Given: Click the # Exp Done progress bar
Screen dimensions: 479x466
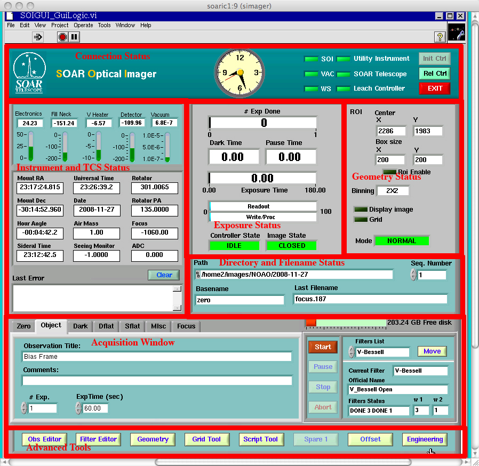Looking at the screenshot, I should tap(263, 123).
